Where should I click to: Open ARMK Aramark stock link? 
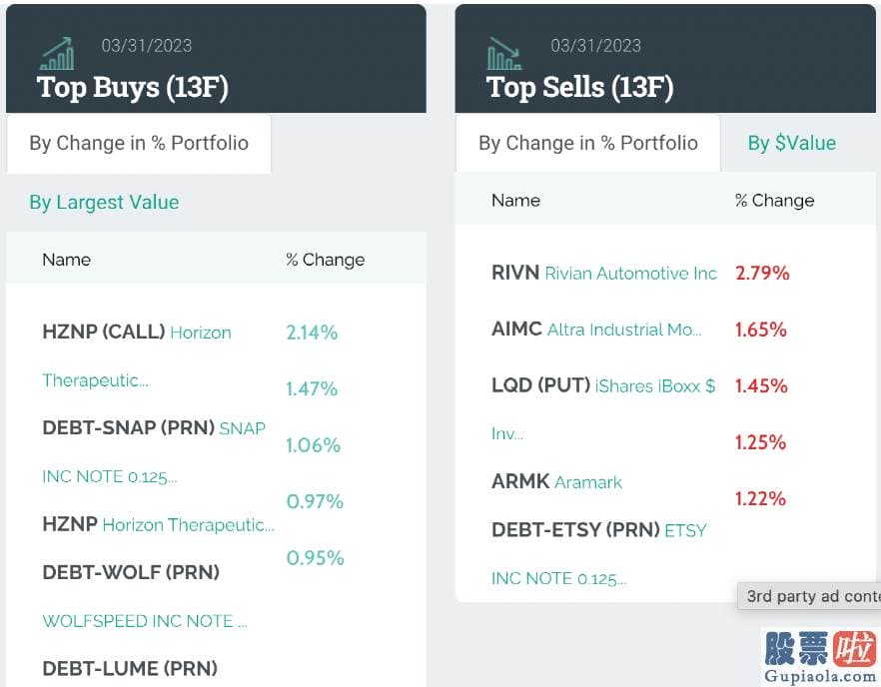[x=556, y=482]
